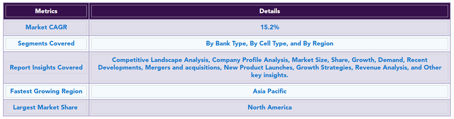Click 'Revenue Analysis' text
This screenshot has height=119, width=454.
(381, 68)
